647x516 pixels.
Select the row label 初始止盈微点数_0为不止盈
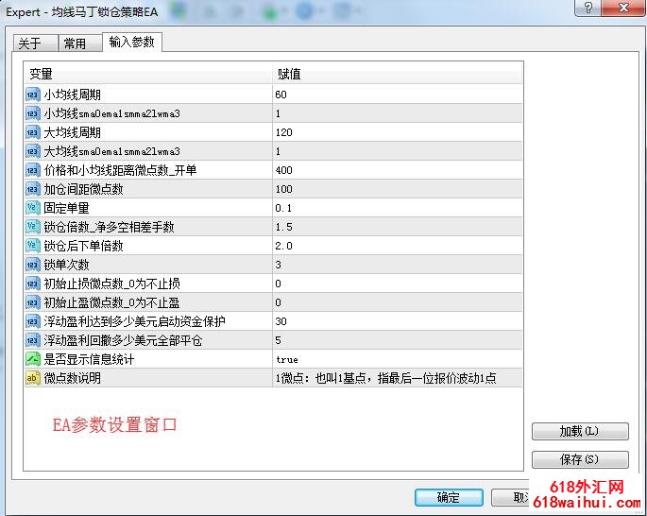point(111,302)
